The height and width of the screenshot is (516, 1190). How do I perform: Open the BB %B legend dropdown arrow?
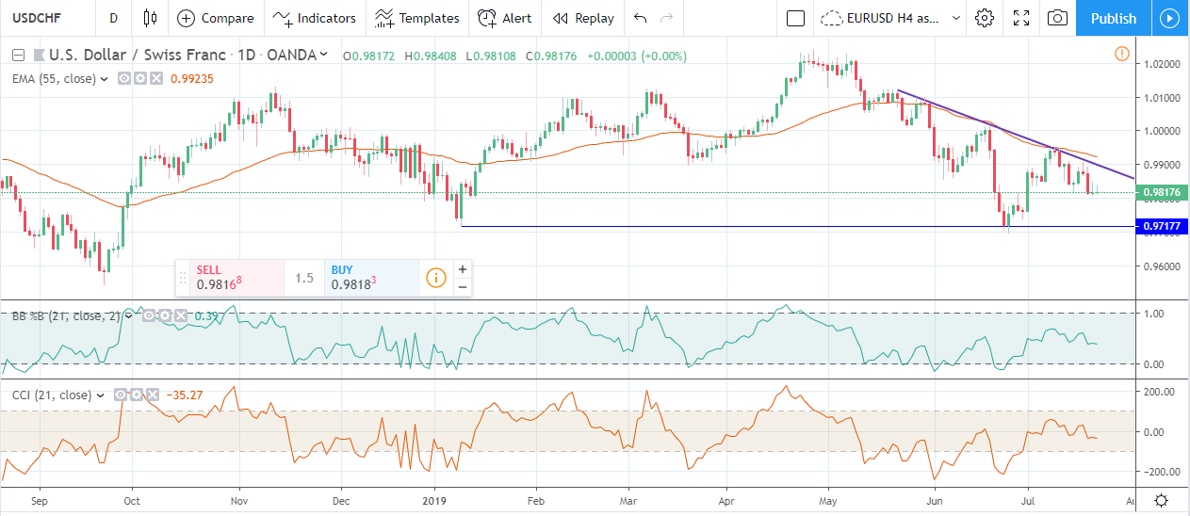131,316
